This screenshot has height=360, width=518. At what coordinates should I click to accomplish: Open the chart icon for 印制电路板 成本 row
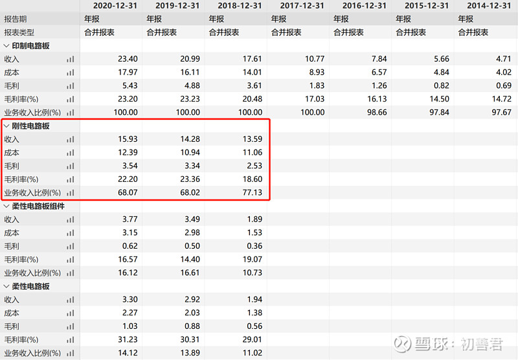pos(71,73)
